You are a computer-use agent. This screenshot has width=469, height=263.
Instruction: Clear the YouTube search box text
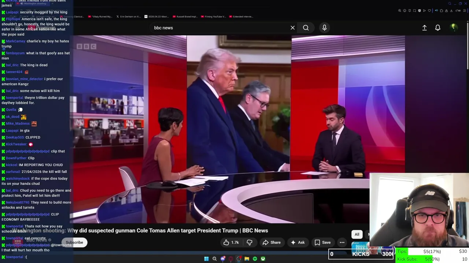(x=292, y=28)
